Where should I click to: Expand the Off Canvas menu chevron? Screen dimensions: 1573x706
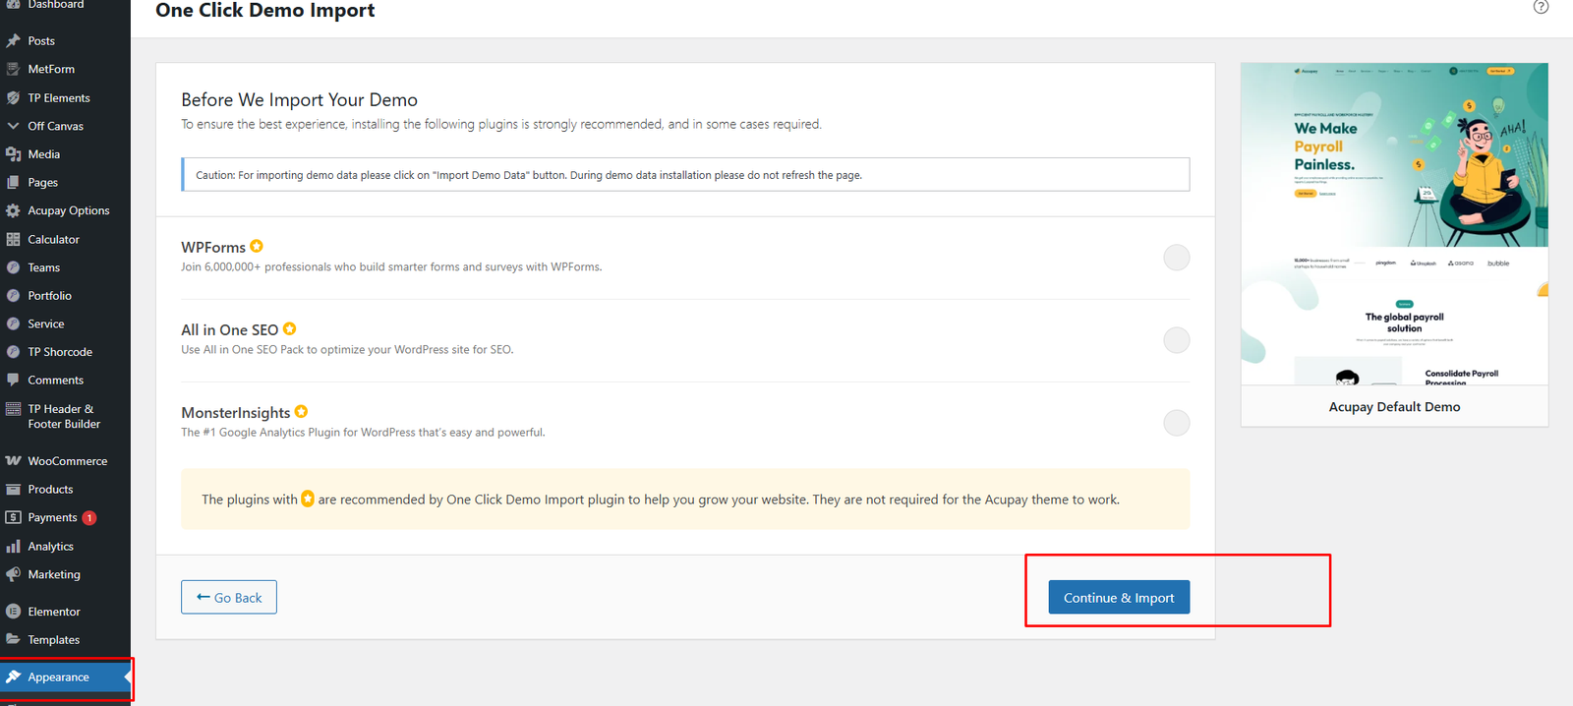[x=13, y=126]
